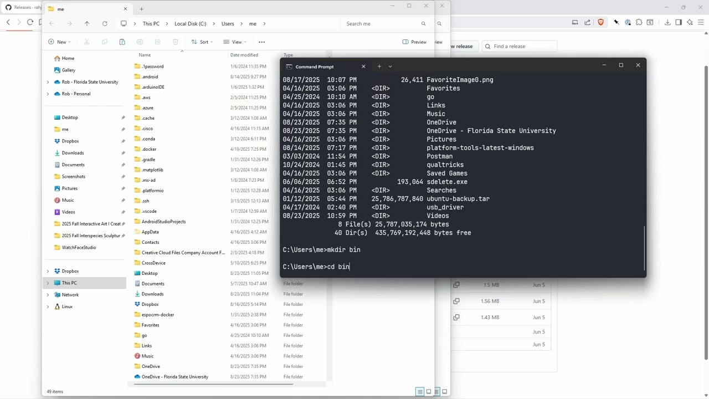Select the Command Prompt tab

click(326, 66)
